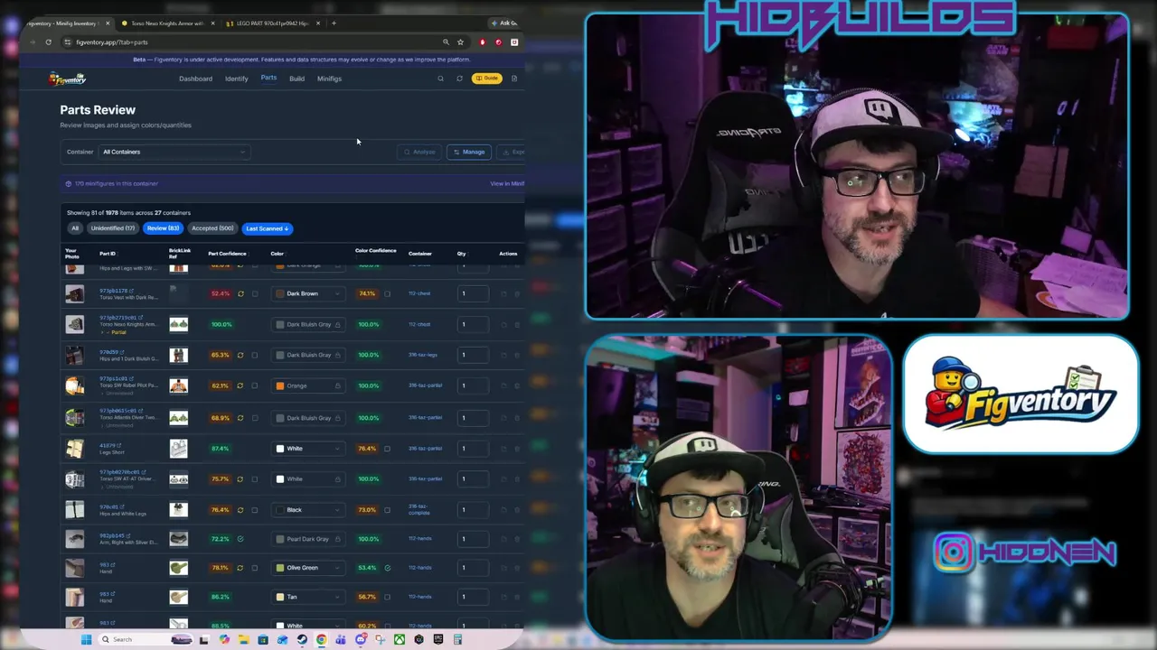Open Xbox app from taskbar
Screen dimensions: 1157x650
pos(400,639)
